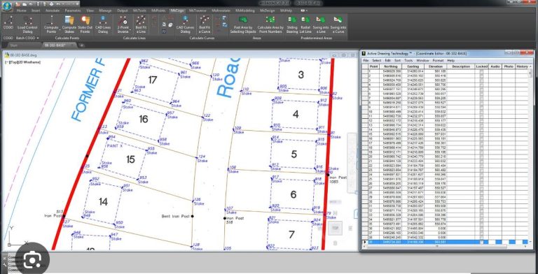Viewport: 538px width, 274px height.
Task: Click lot number 15 in the drawing
Action: 130,159
